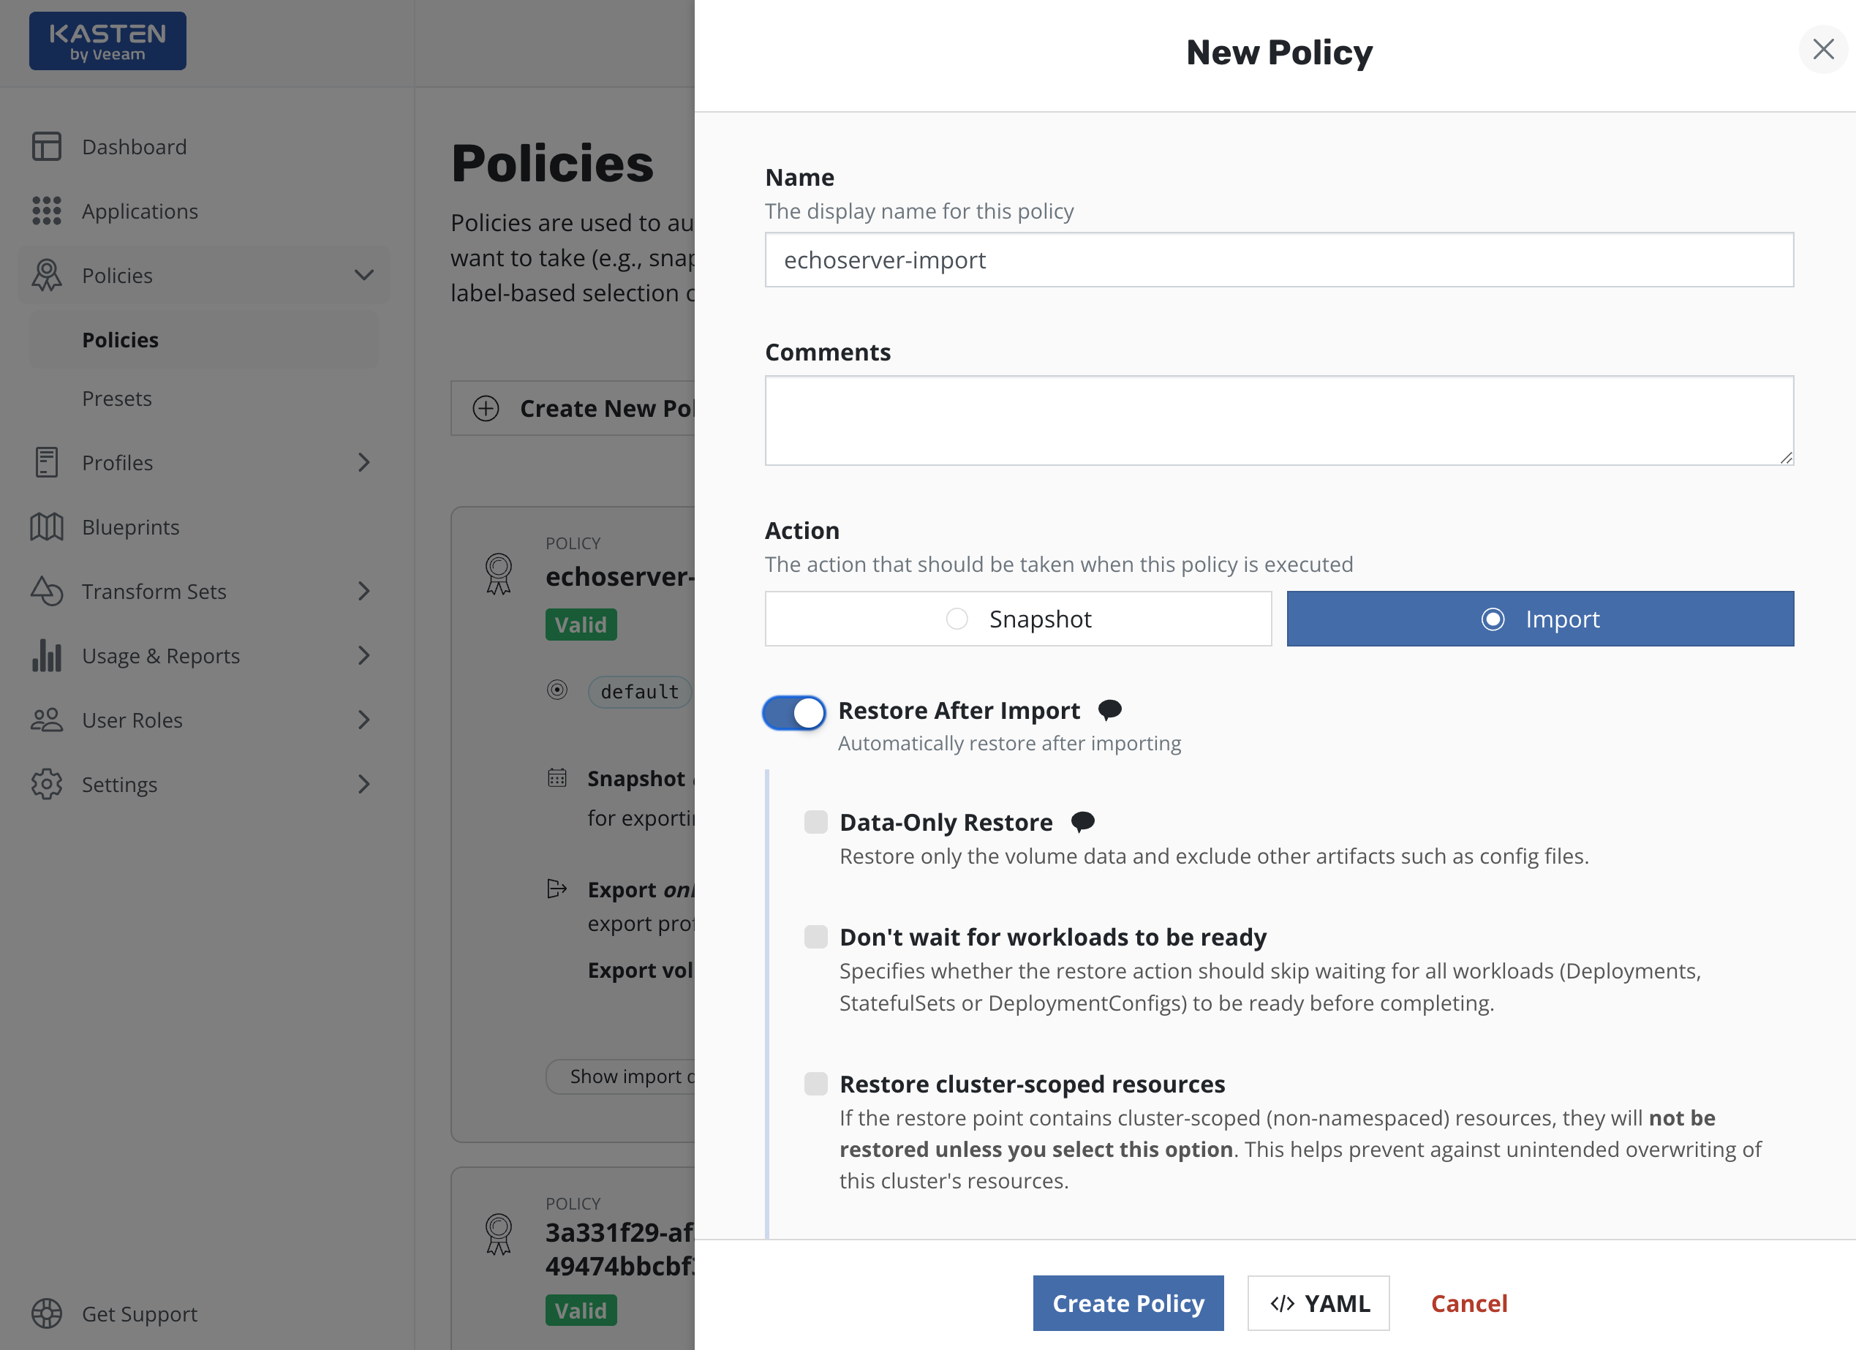The image size is (1856, 1350).
Task: Click the Restore After Import info bubble
Action: [1109, 709]
